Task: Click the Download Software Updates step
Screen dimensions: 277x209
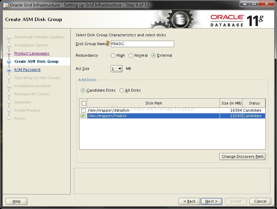Action: click(39, 37)
